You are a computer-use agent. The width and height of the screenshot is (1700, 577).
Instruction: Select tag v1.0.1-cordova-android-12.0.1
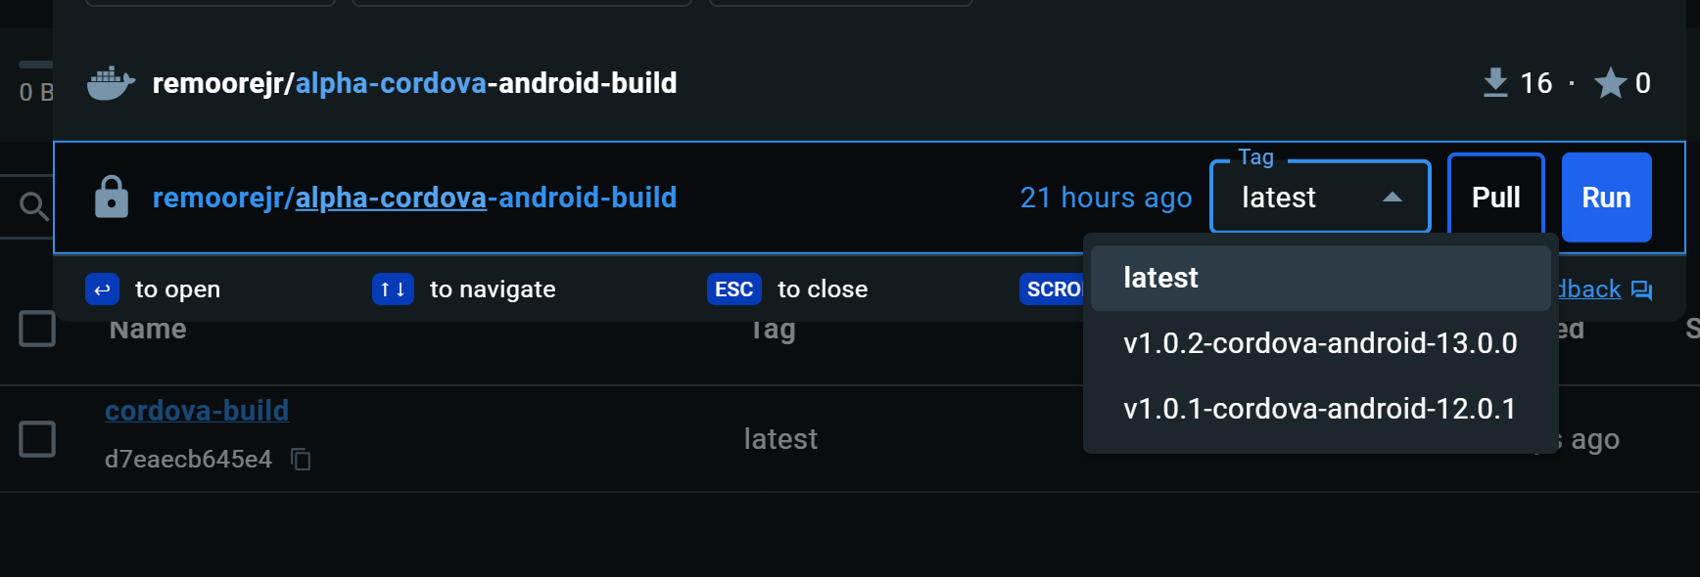tap(1319, 409)
